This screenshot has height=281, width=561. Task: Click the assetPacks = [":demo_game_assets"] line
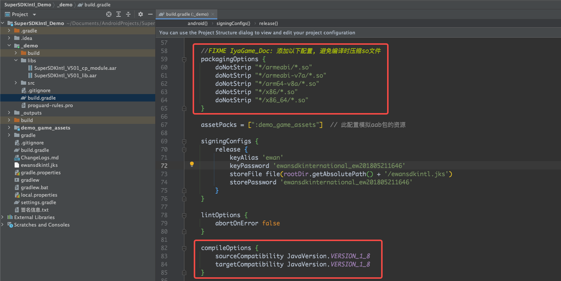[x=262, y=125]
